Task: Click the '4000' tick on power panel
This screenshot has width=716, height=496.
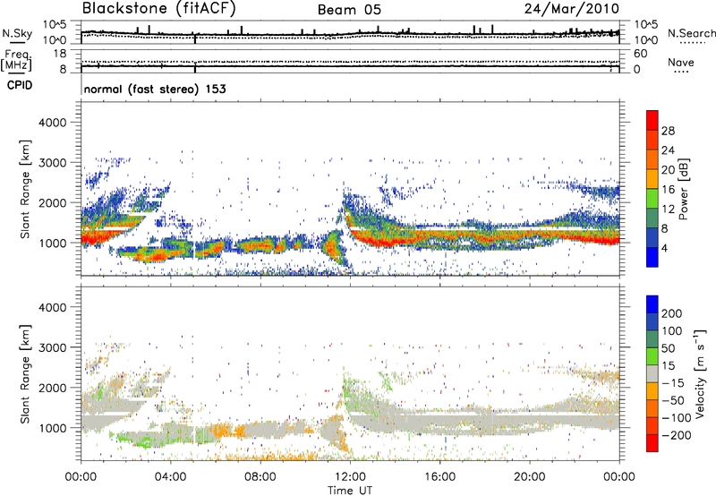Action: (52, 123)
